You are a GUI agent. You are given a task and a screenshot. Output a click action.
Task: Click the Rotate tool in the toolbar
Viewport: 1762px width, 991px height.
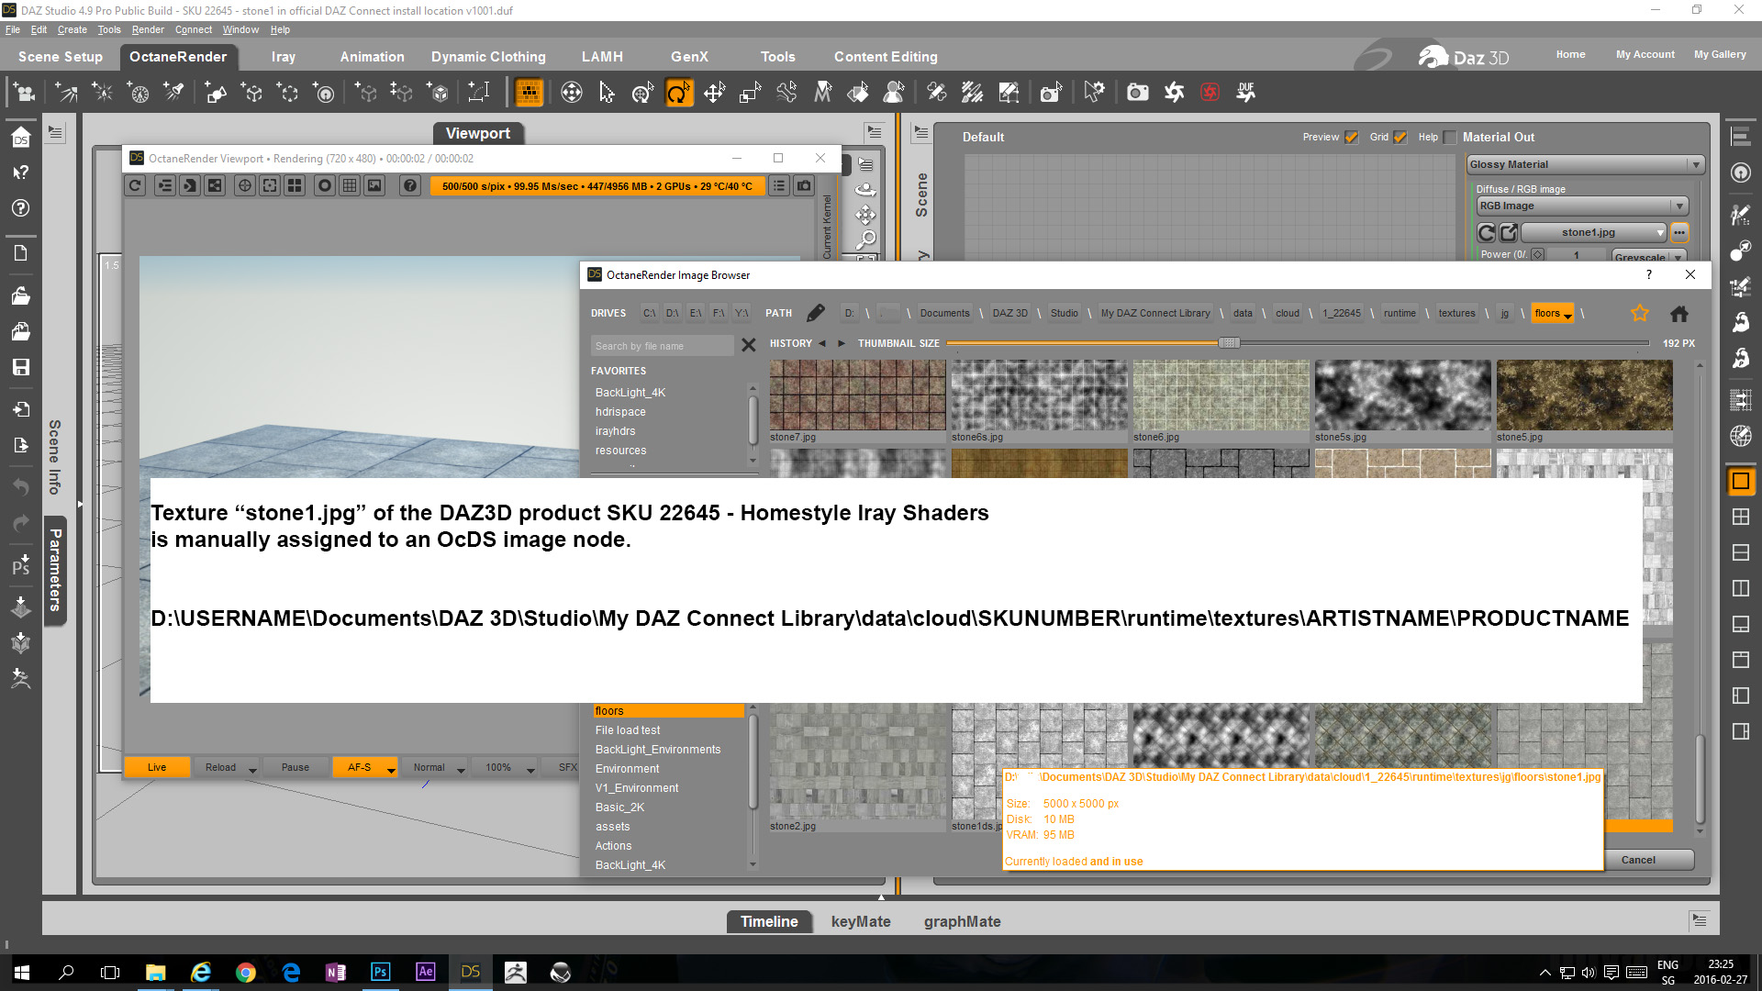(678, 93)
